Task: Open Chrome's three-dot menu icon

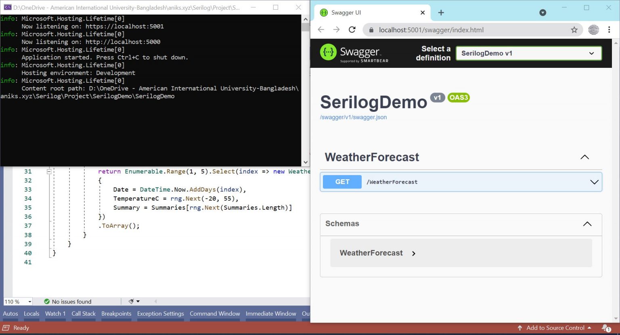Action: (610, 29)
